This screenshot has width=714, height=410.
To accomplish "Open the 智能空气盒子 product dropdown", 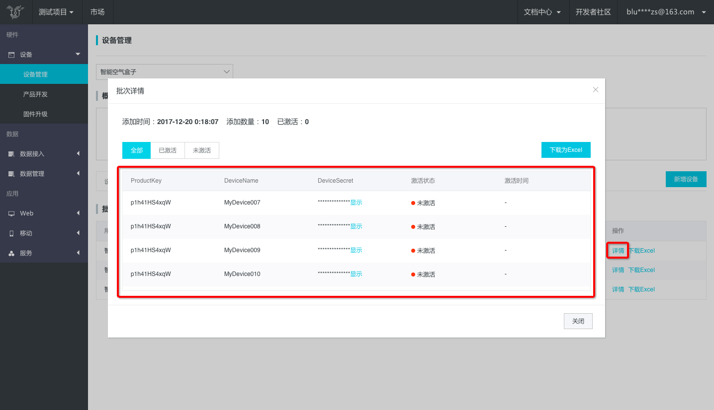I will (165, 72).
